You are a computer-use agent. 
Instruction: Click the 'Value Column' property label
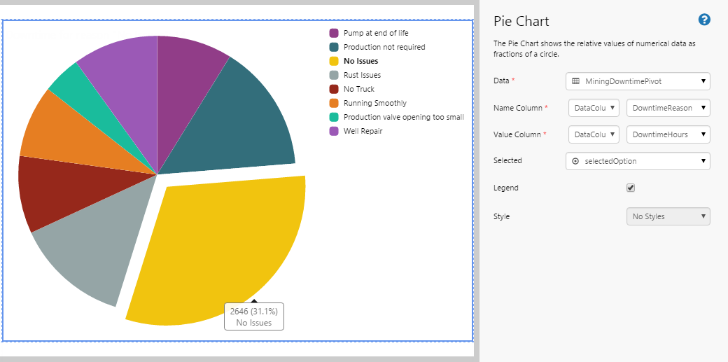(x=517, y=134)
